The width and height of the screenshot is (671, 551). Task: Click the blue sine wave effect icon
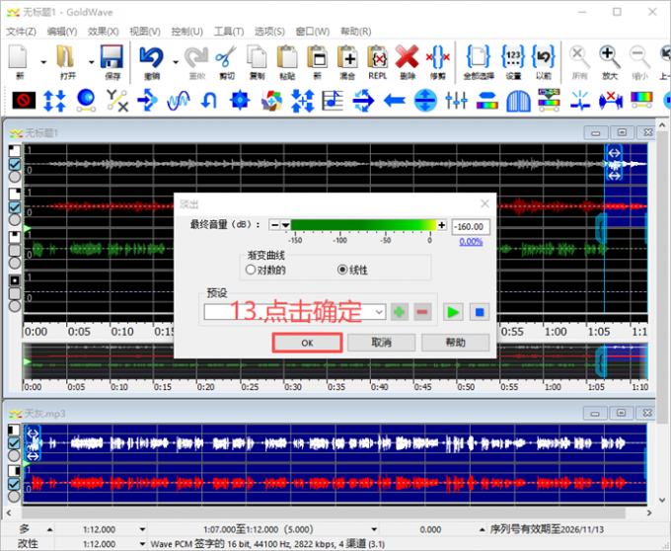tap(179, 101)
